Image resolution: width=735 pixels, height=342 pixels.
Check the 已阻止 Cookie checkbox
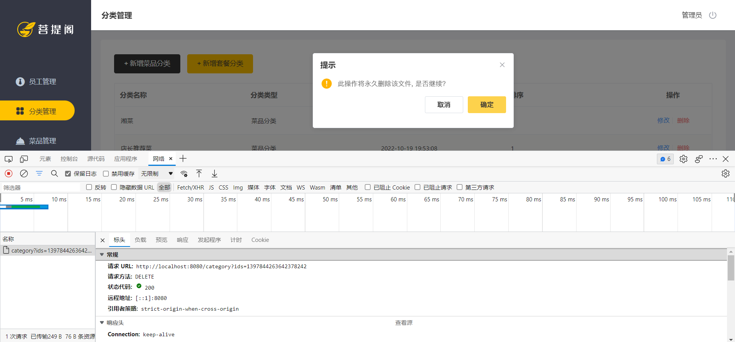tap(367, 187)
